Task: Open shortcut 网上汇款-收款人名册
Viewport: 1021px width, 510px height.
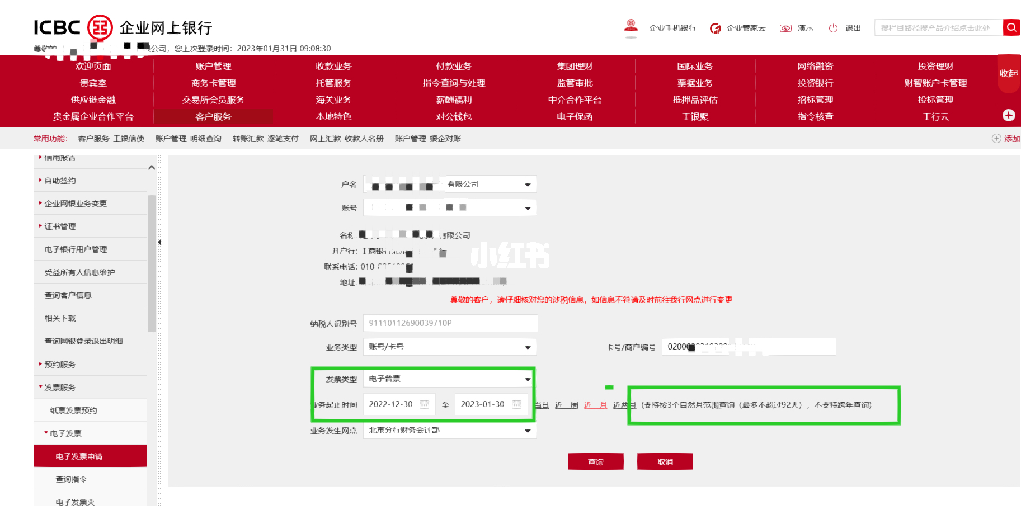Action: pyautogui.click(x=347, y=139)
